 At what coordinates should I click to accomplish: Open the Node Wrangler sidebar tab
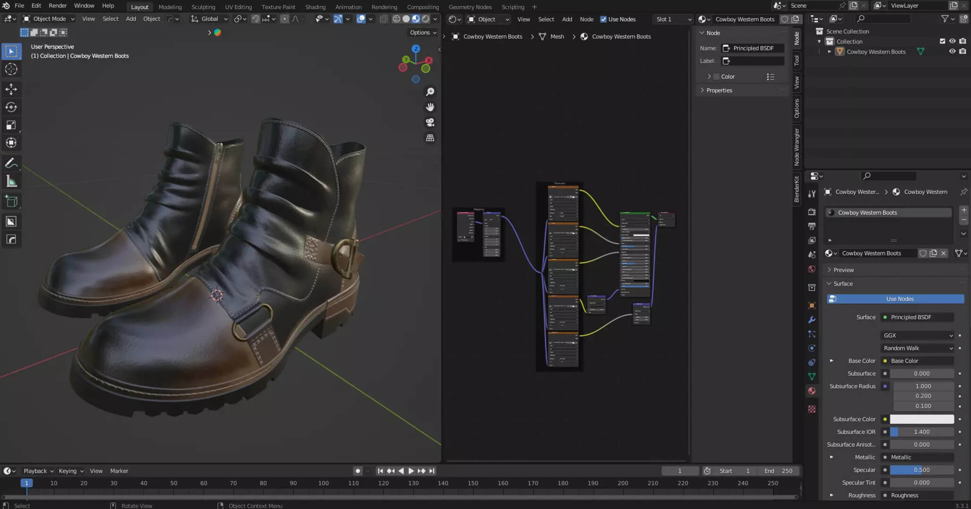click(797, 147)
